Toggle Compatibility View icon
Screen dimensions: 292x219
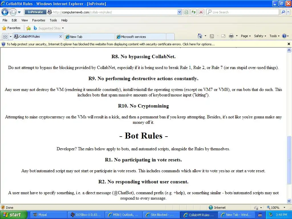pyautogui.click(x=186, y=12)
